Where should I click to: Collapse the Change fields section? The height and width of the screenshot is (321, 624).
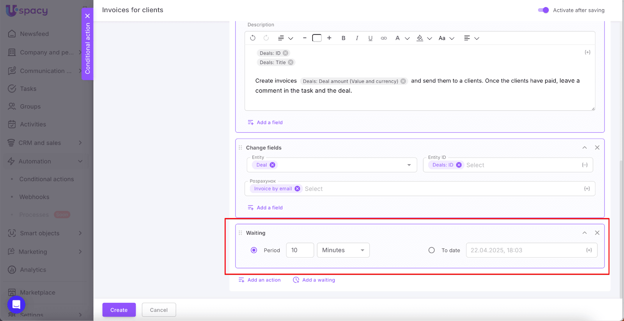coord(584,147)
